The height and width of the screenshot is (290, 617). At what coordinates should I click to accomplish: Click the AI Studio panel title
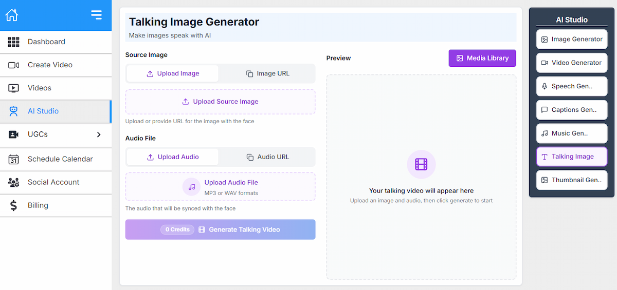572,20
